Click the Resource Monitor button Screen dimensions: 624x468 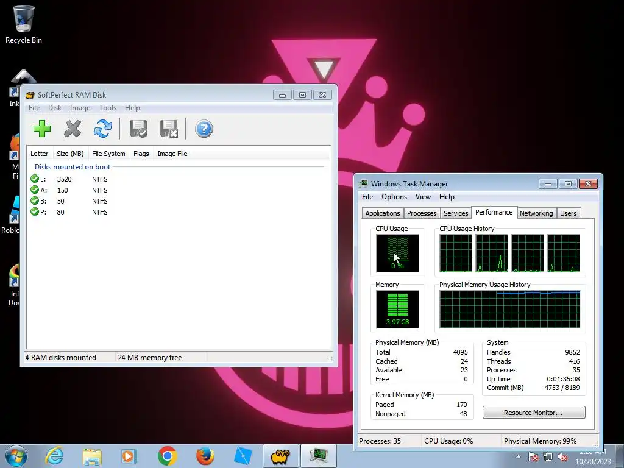pos(534,413)
